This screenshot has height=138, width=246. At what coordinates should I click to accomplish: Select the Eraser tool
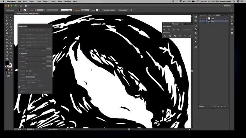pos(7,33)
